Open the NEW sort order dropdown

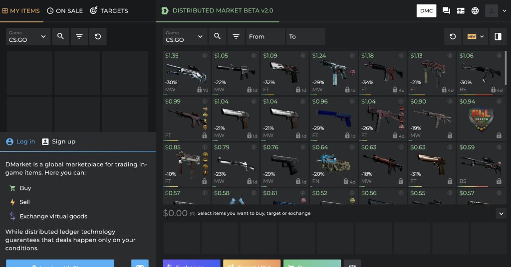point(476,36)
